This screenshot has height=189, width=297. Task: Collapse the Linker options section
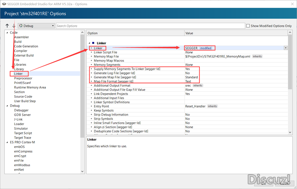90,43
